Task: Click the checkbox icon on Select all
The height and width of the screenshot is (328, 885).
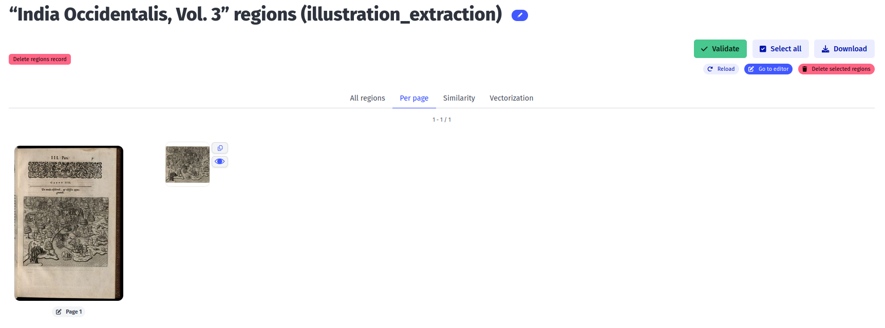Action: (763, 49)
